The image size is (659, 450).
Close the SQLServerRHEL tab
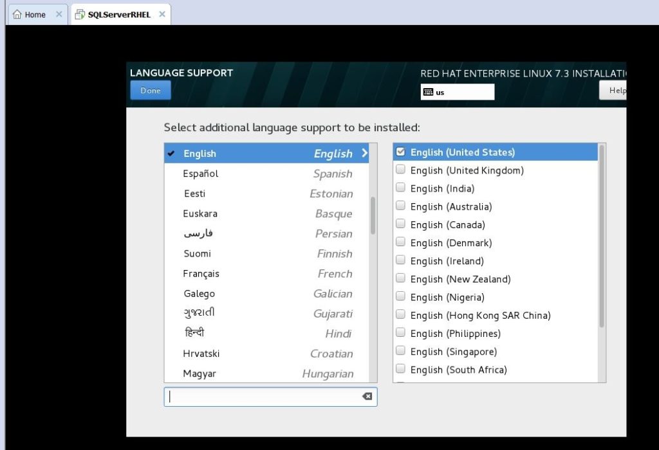pyautogui.click(x=162, y=14)
